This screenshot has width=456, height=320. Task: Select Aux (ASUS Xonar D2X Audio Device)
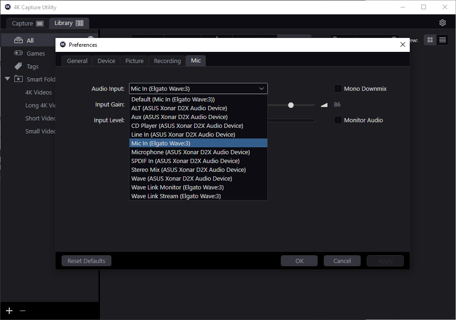coord(198,117)
